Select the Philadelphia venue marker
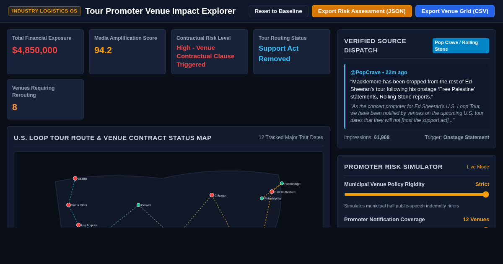Image resolution: width=503 pixels, height=264 pixels. click(x=262, y=198)
